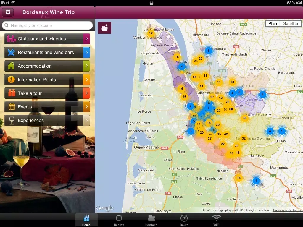Screen dimensions: 303x227
Task: Open blue marker 1 near Grignols
Action: click(256, 181)
